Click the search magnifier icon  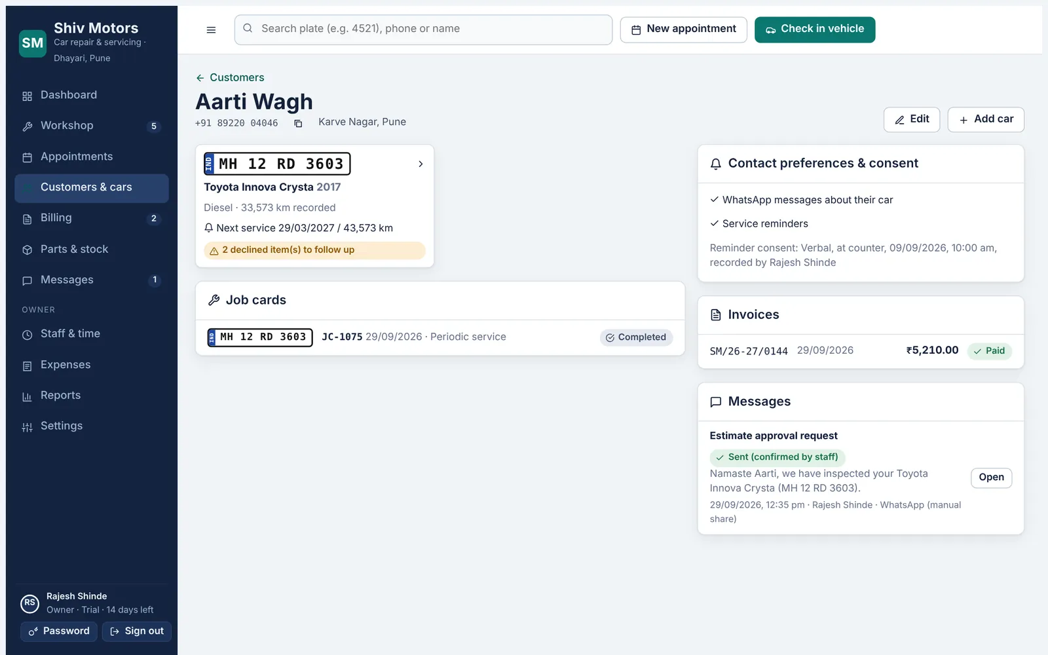click(x=248, y=28)
